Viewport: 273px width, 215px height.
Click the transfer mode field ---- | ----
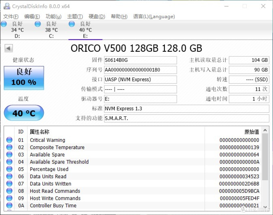click(x=141, y=89)
